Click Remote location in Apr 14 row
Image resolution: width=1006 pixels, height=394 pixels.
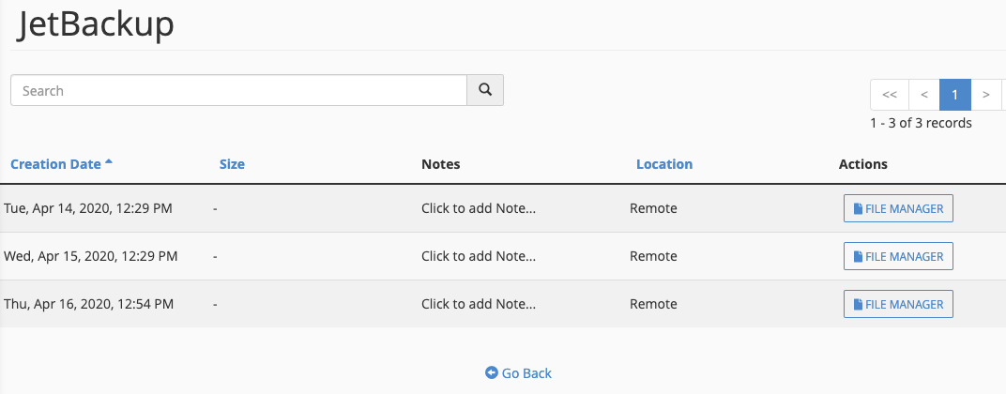tap(653, 208)
